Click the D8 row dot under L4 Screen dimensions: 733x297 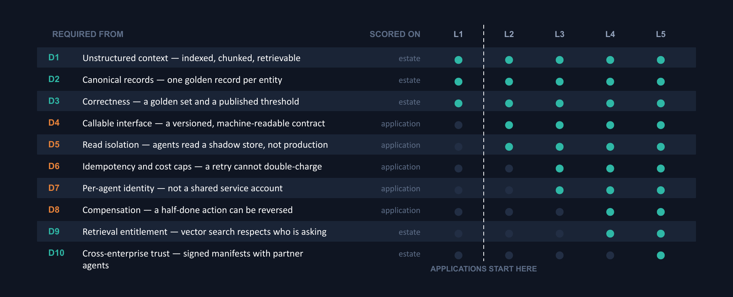coord(610,212)
